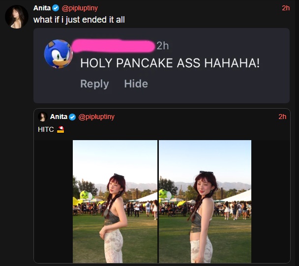Open @pipluptiny handle in quoted post

pyautogui.click(x=96, y=117)
